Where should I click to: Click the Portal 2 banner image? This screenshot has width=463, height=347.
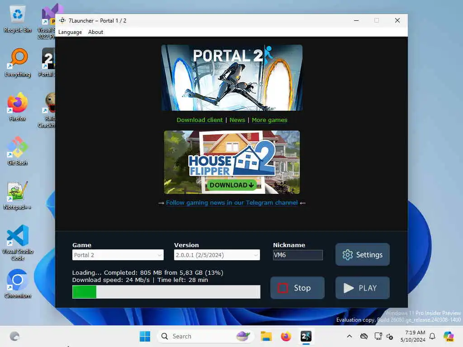click(232, 78)
